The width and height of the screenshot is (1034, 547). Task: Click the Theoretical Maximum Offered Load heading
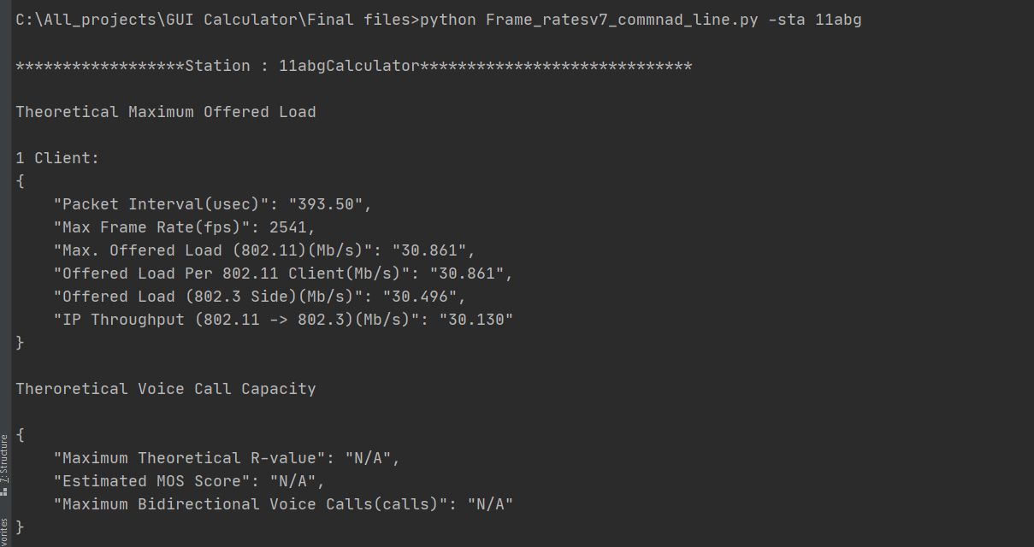point(166,112)
